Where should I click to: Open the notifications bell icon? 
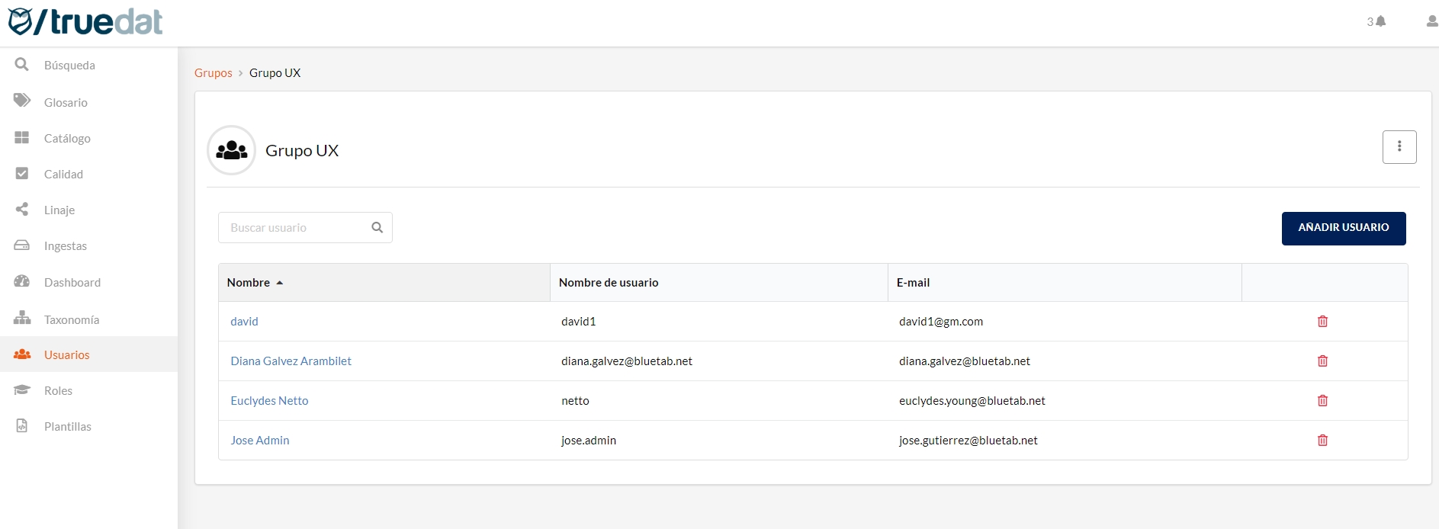point(1380,21)
